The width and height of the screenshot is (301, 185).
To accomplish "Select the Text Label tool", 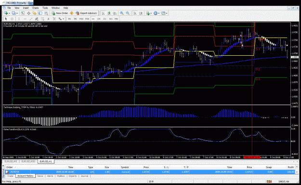I will click(x=54, y=19).
